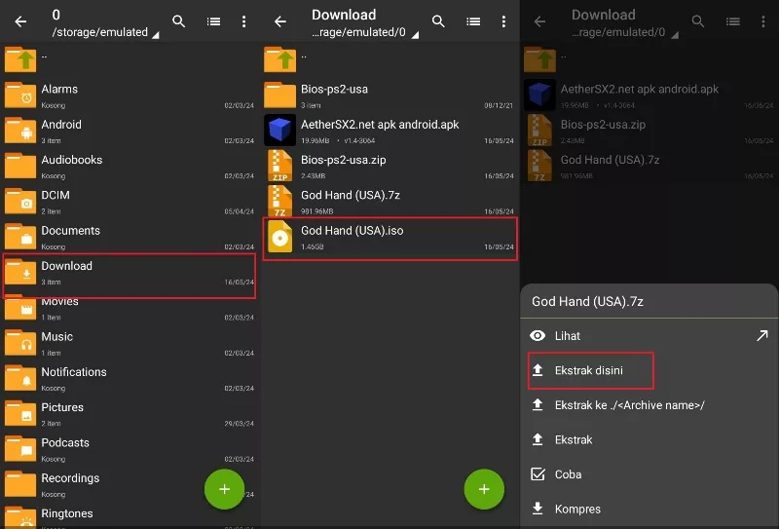Go up a folder in left panel

[130, 59]
